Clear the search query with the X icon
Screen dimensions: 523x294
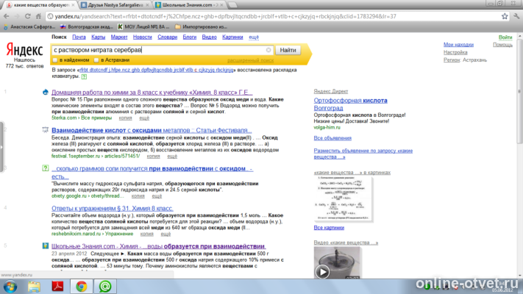(x=268, y=50)
